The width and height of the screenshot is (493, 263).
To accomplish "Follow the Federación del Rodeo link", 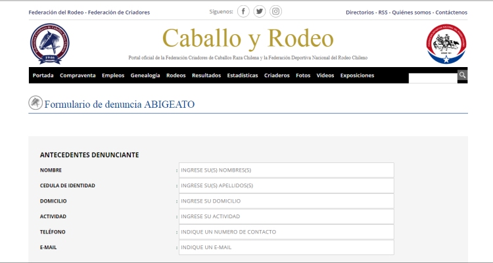I will [x=56, y=12].
